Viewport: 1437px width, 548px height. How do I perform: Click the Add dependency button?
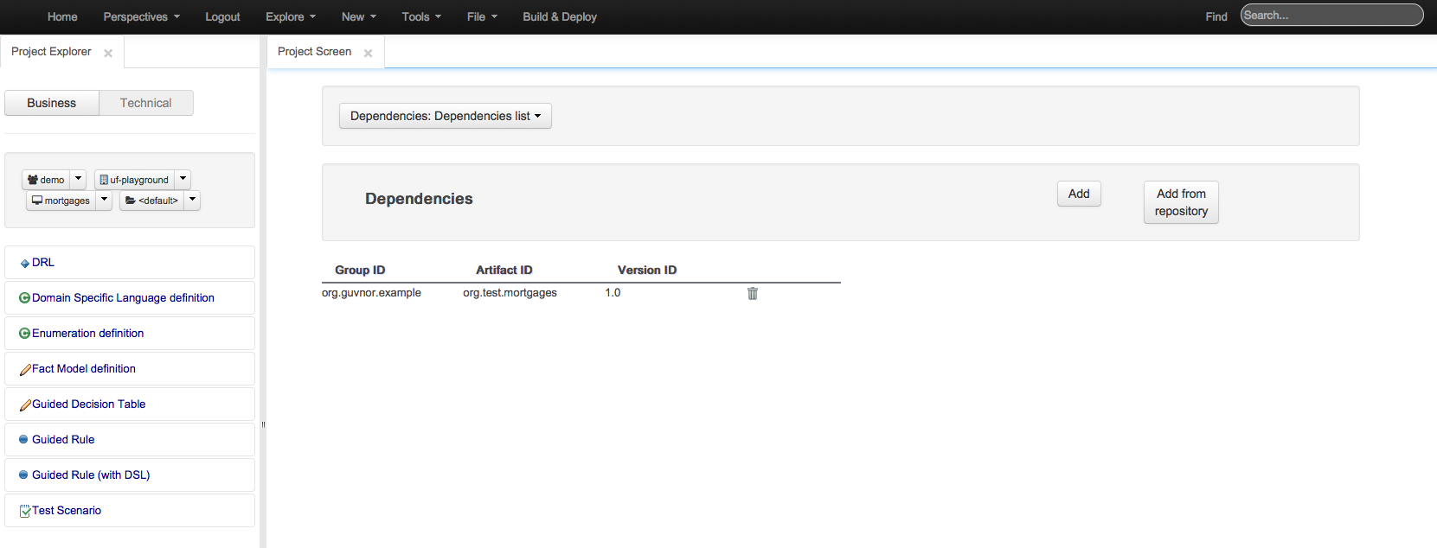tap(1078, 194)
